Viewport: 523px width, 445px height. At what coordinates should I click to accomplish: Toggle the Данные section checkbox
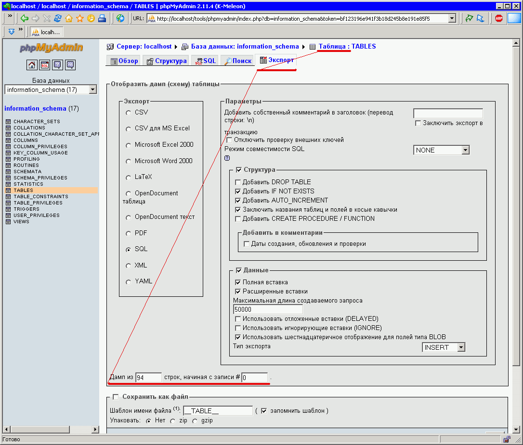click(239, 270)
